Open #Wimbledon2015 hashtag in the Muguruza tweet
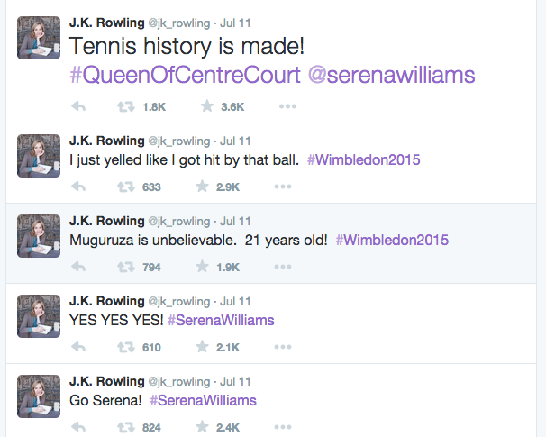This screenshot has height=437, width=546. (x=392, y=240)
